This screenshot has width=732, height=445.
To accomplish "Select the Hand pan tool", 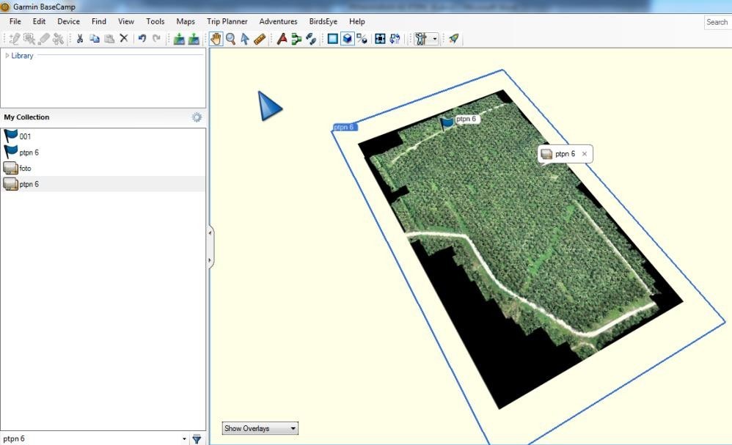I will coord(216,39).
